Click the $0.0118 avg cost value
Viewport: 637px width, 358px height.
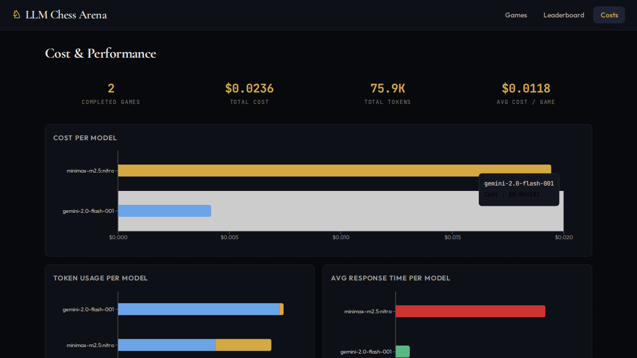[526, 89]
